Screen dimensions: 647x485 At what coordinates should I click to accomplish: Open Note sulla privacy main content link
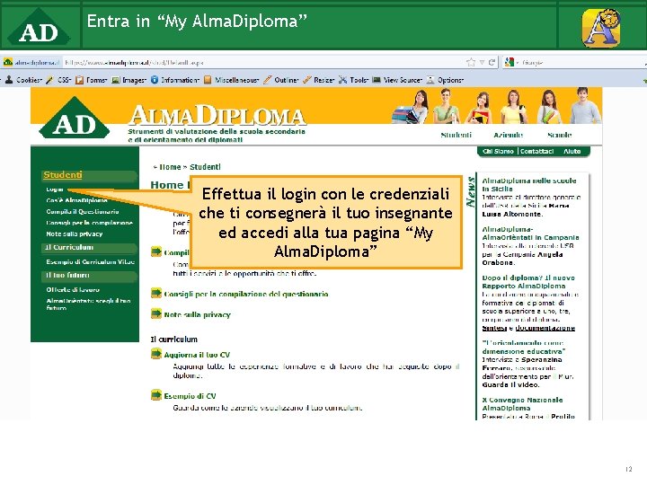[197, 314]
